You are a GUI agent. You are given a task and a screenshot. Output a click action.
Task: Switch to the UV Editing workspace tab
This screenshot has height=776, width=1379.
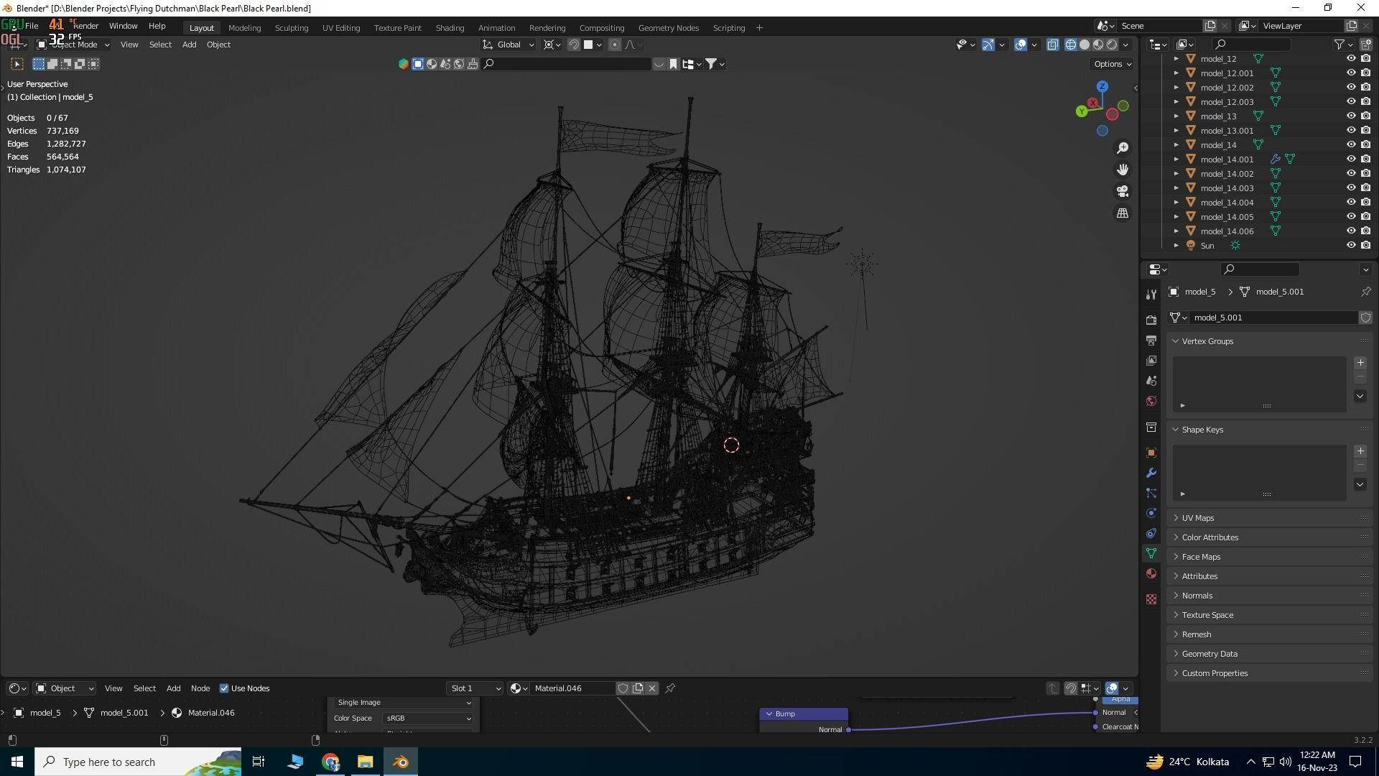tap(341, 28)
